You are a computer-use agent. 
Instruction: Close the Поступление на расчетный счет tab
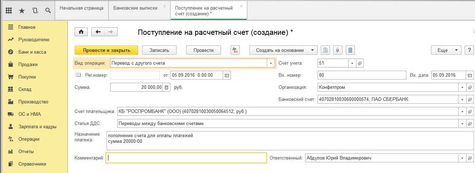click(242, 6)
